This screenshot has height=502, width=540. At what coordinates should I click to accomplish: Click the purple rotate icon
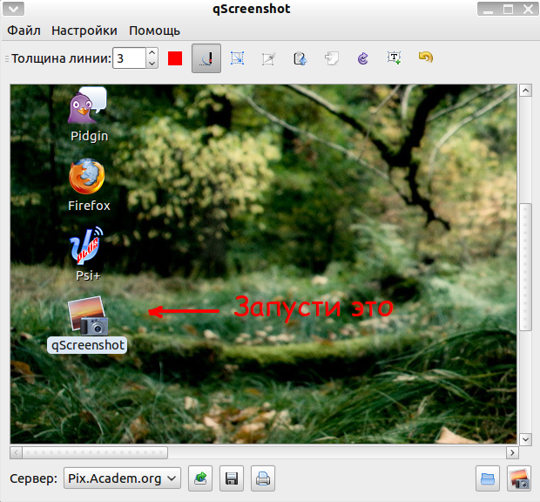tap(362, 58)
